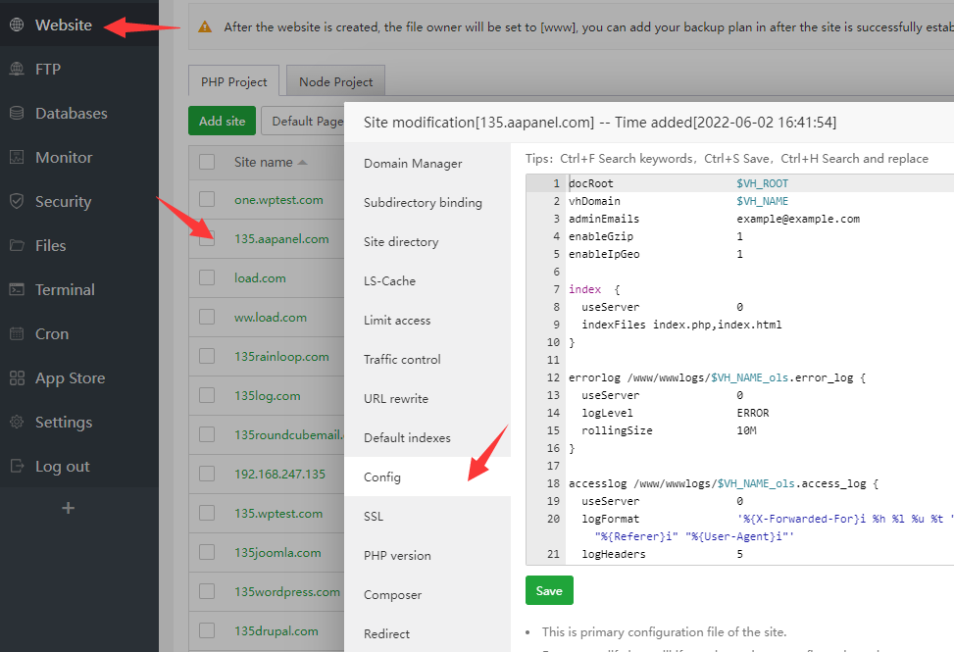Image resolution: width=954 pixels, height=652 pixels.
Task: Open Terminal via its sidebar icon
Action: coord(17,289)
